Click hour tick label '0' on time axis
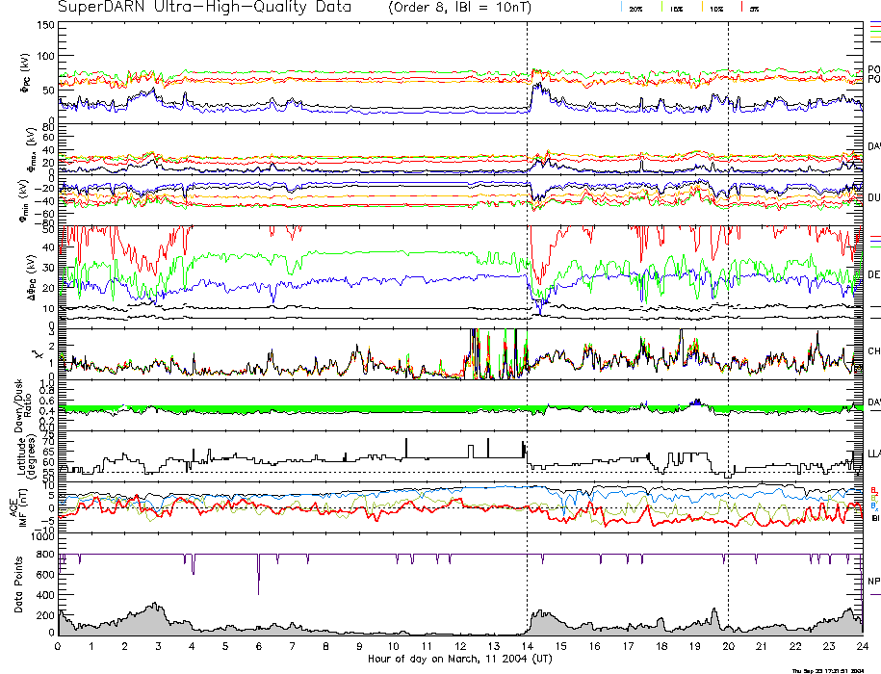Screen dimensions: 881x674 tap(58, 646)
